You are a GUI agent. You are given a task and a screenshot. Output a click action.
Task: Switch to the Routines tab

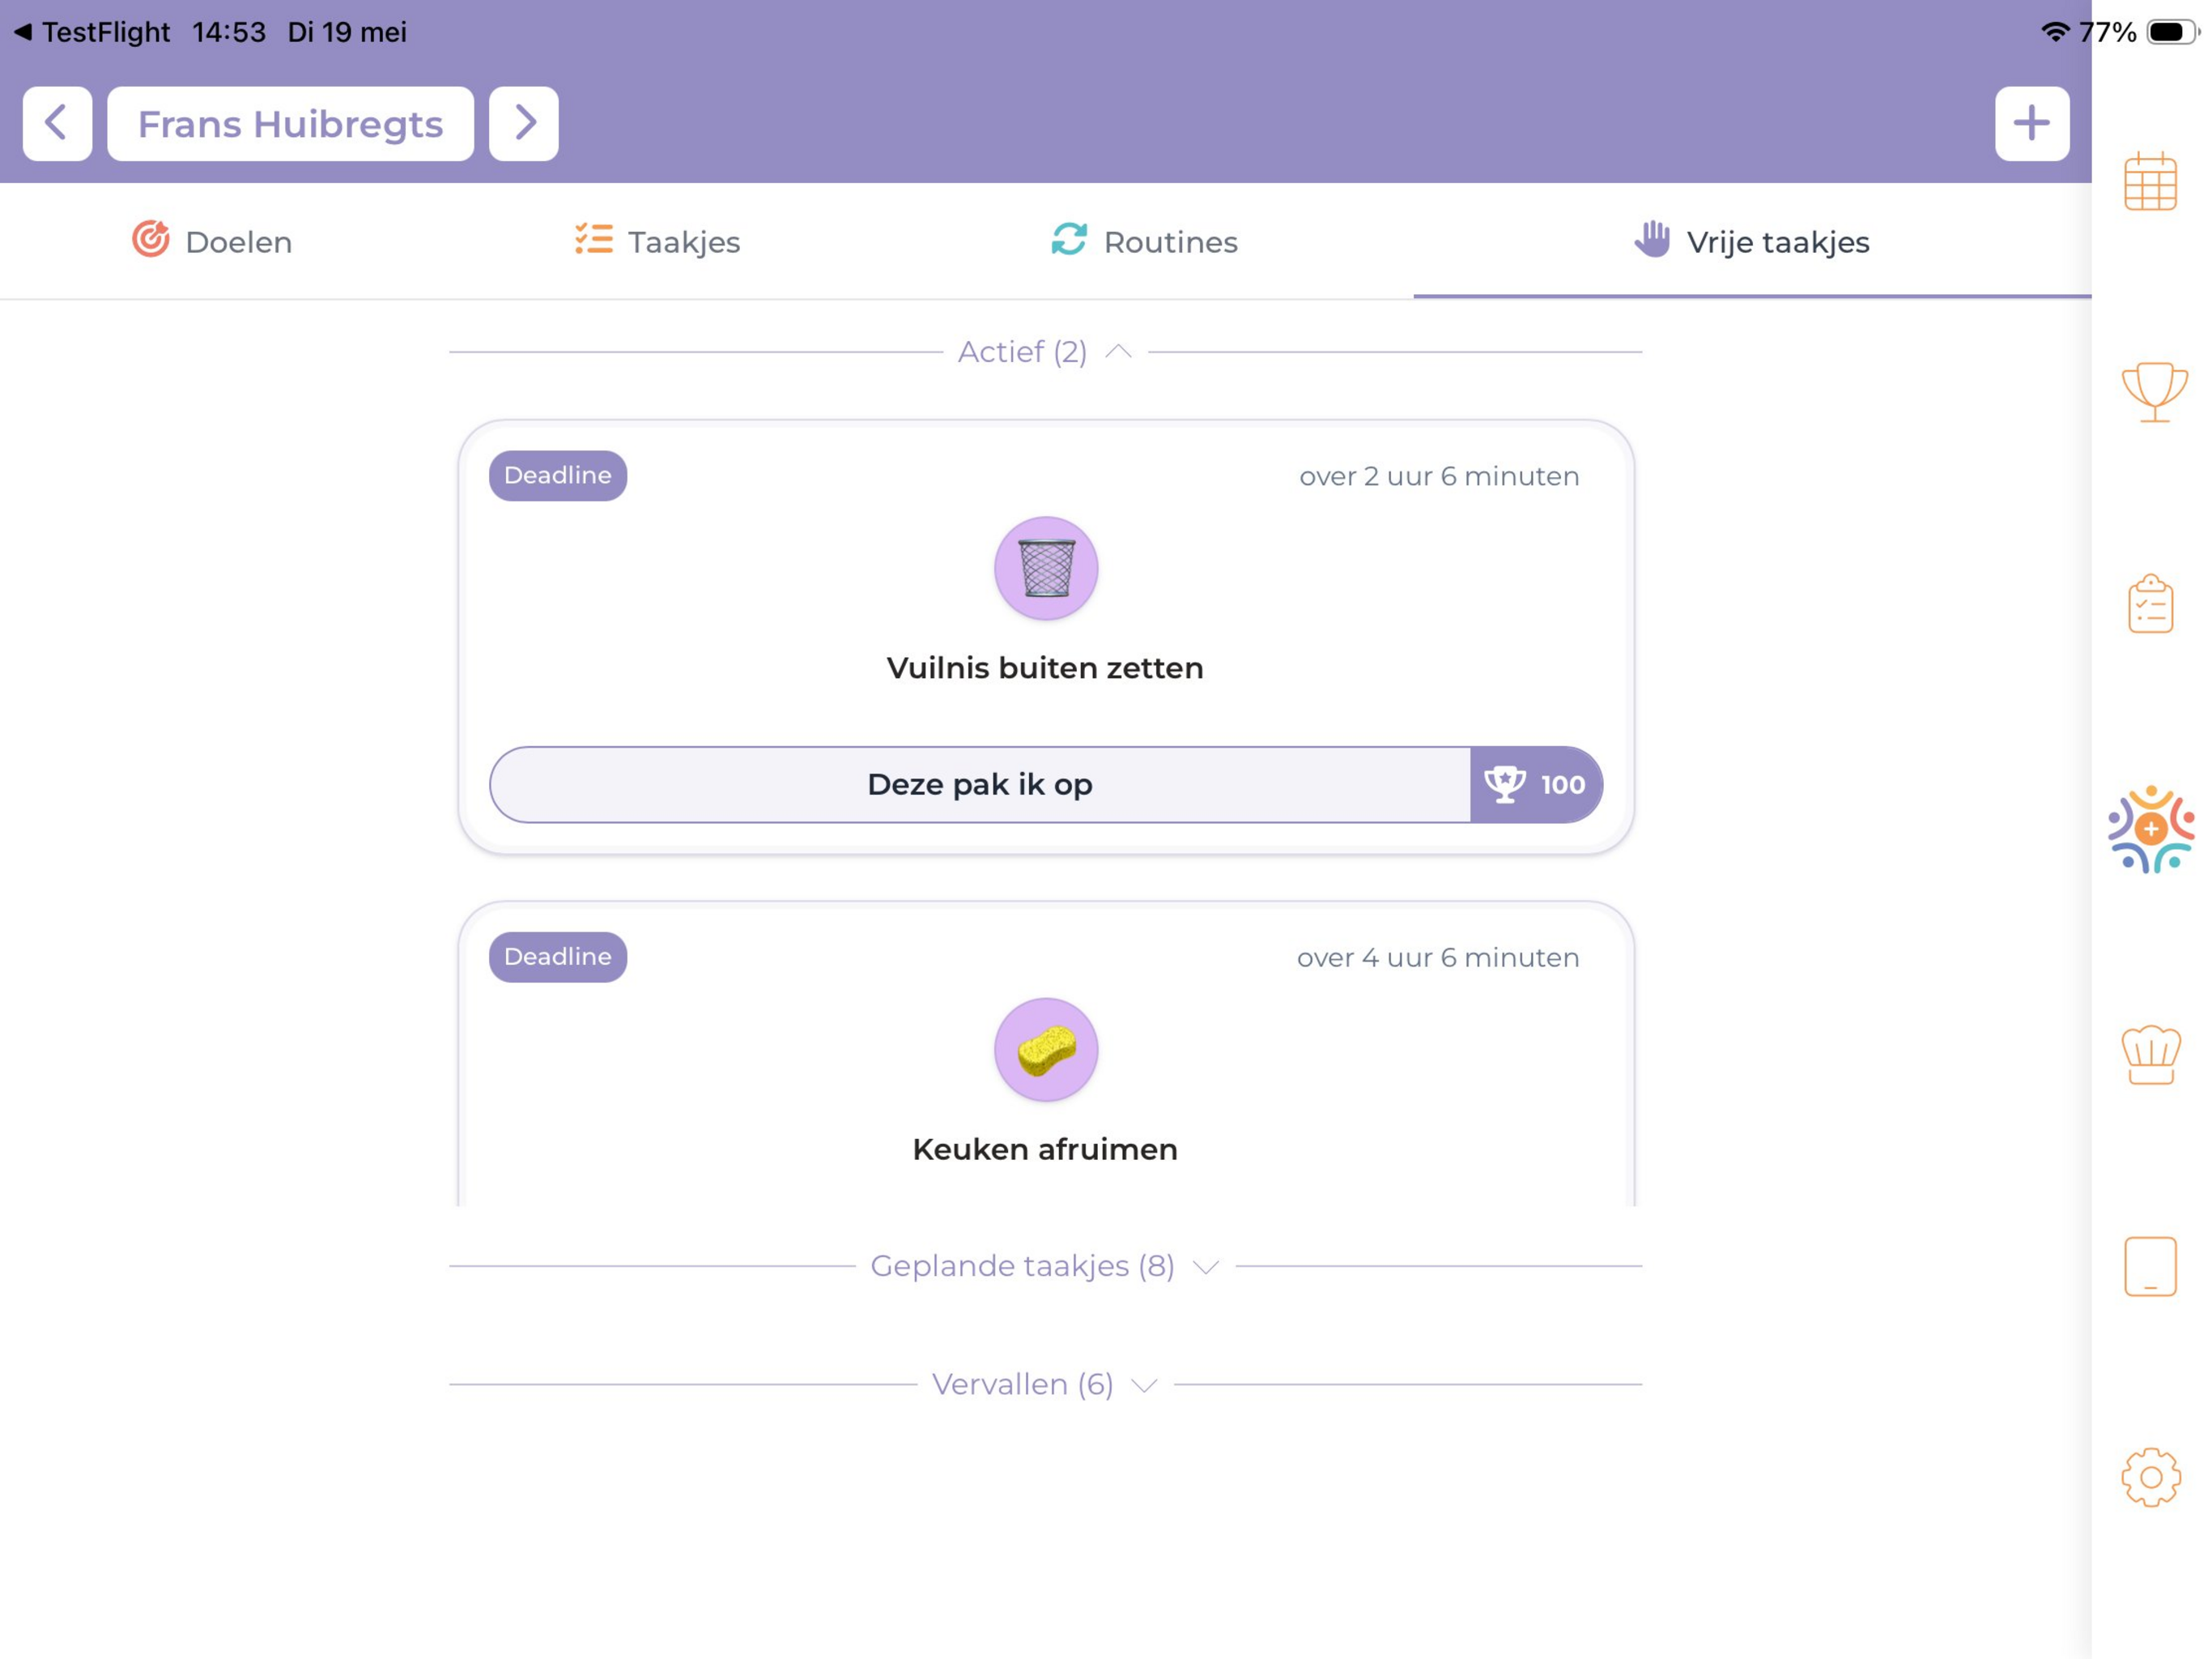click(x=1144, y=241)
